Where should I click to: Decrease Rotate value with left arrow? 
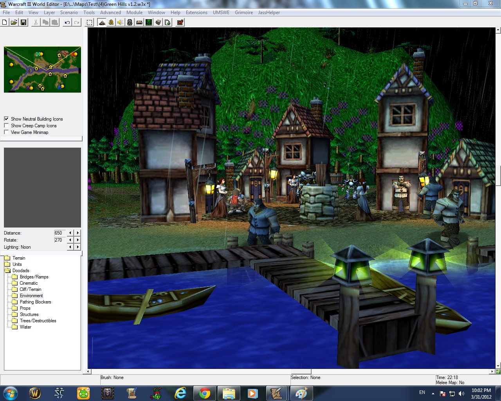(70, 240)
